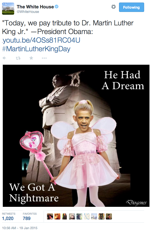Viewport: 152px width, 236px height.
Task: Click The White House account name
Action: coord(35,7)
